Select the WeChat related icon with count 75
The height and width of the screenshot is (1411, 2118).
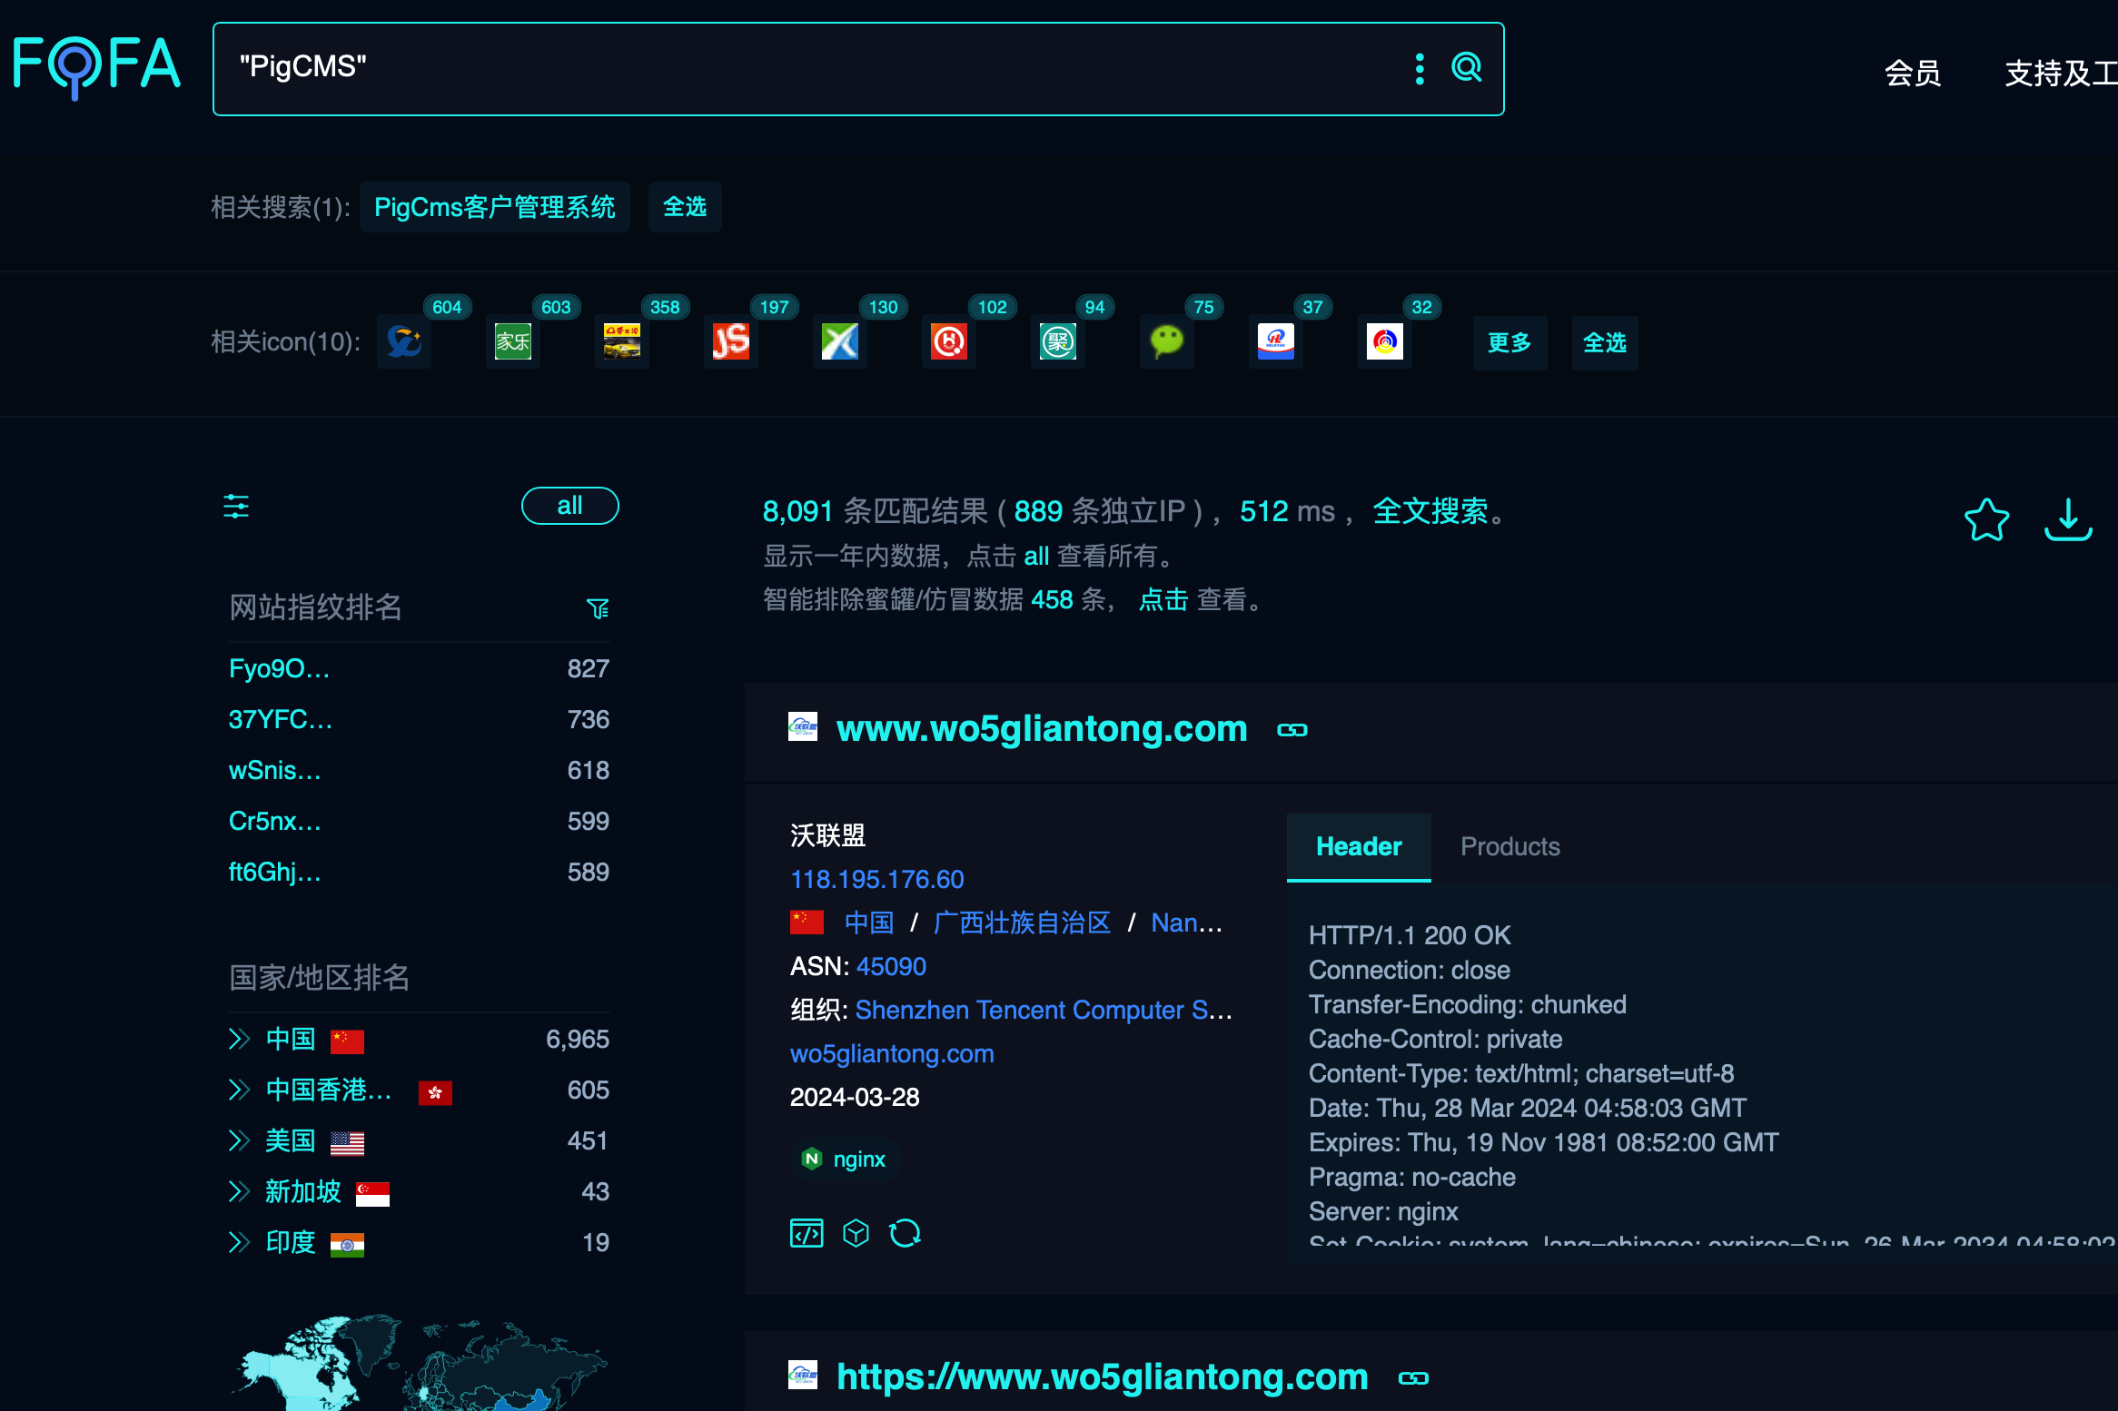(x=1166, y=341)
